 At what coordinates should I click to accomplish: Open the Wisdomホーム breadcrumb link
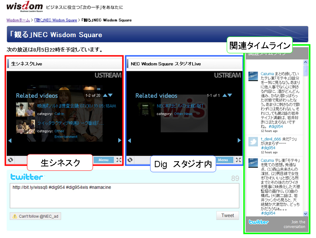coord(18,20)
